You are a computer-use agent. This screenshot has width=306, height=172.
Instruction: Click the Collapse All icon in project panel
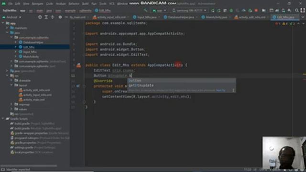(53, 17)
